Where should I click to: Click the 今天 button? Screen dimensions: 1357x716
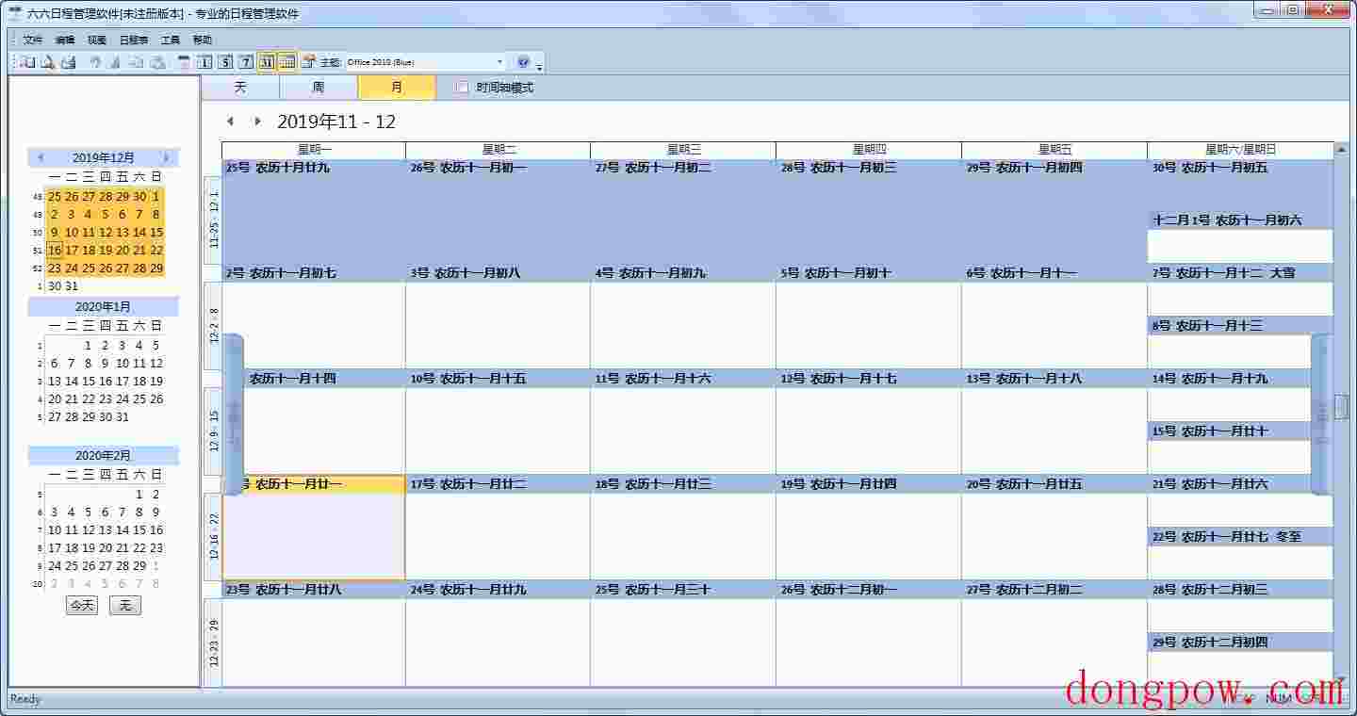(x=82, y=606)
